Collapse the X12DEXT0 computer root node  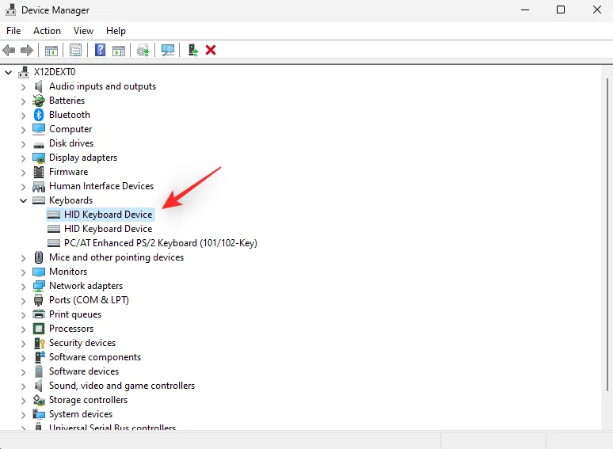[x=9, y=72]
